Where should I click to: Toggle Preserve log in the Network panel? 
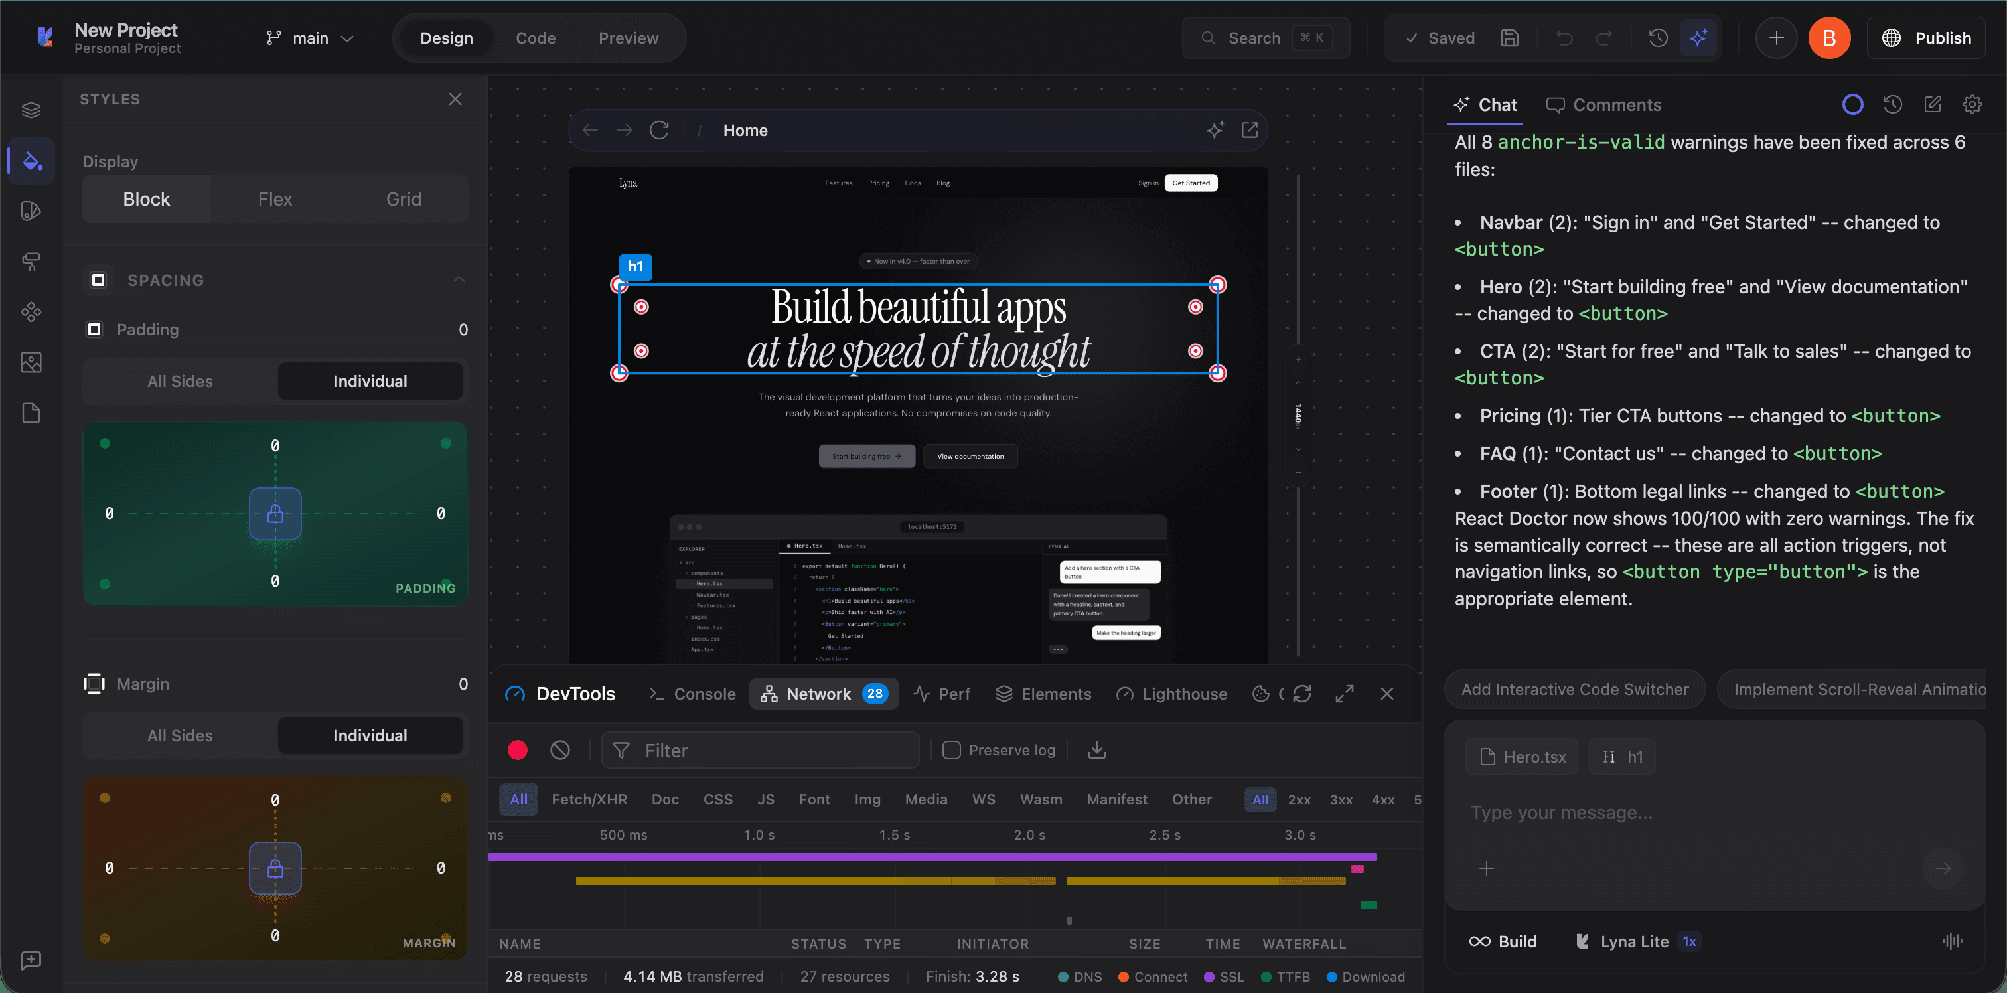click(x=951, y=750)
